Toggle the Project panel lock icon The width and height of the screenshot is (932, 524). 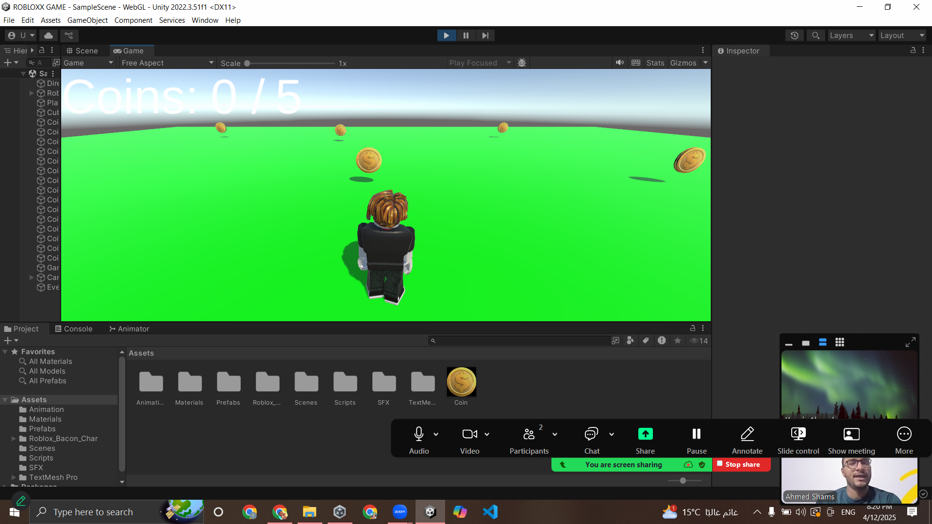point(693,328)
